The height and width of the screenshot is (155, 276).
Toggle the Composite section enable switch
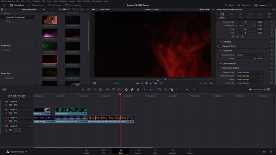pos(220,50)
